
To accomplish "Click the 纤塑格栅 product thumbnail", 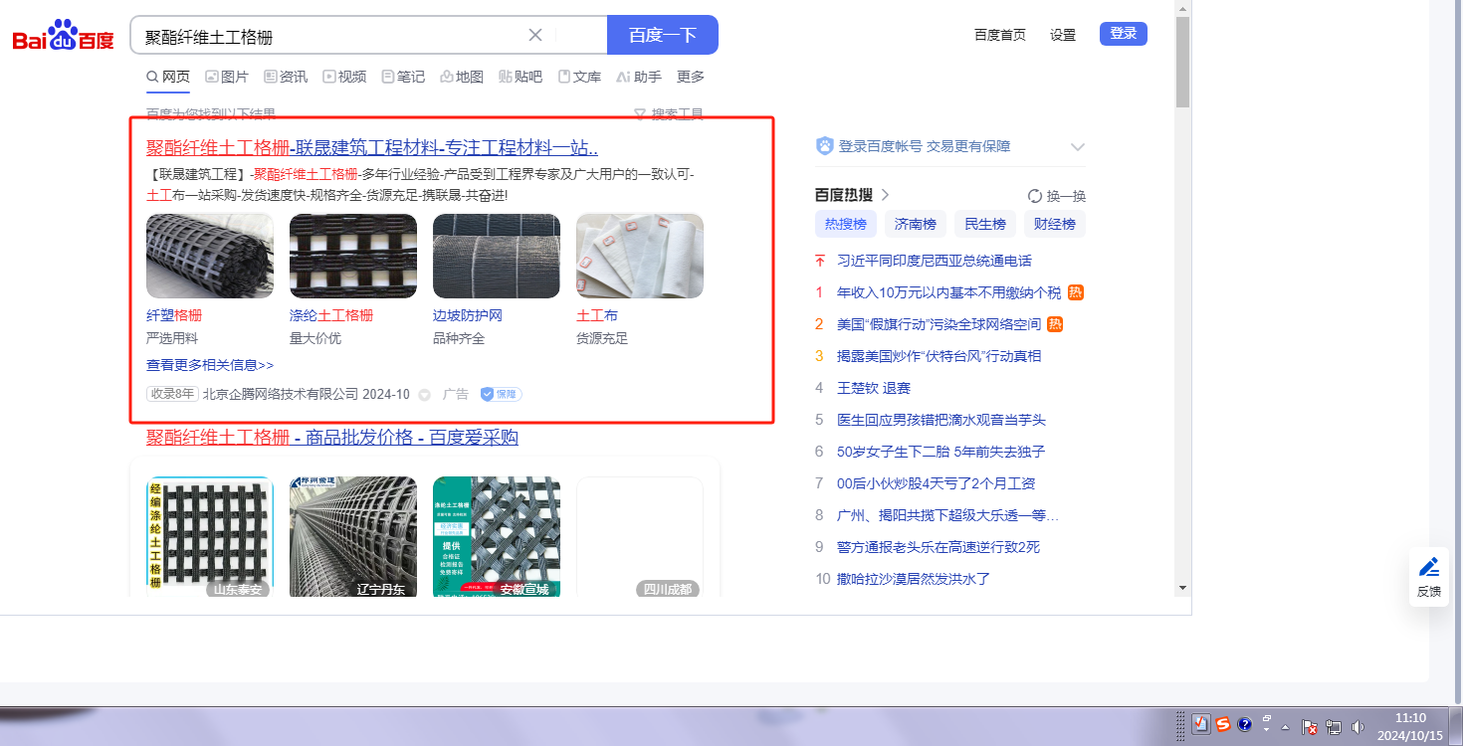I will (x=210, y=256).
